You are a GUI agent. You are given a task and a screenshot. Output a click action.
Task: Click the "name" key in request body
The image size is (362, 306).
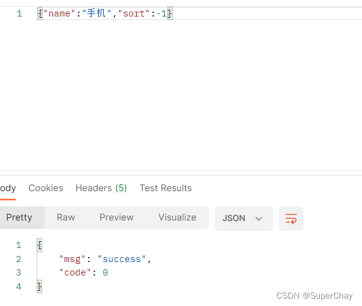coord(59,13)
